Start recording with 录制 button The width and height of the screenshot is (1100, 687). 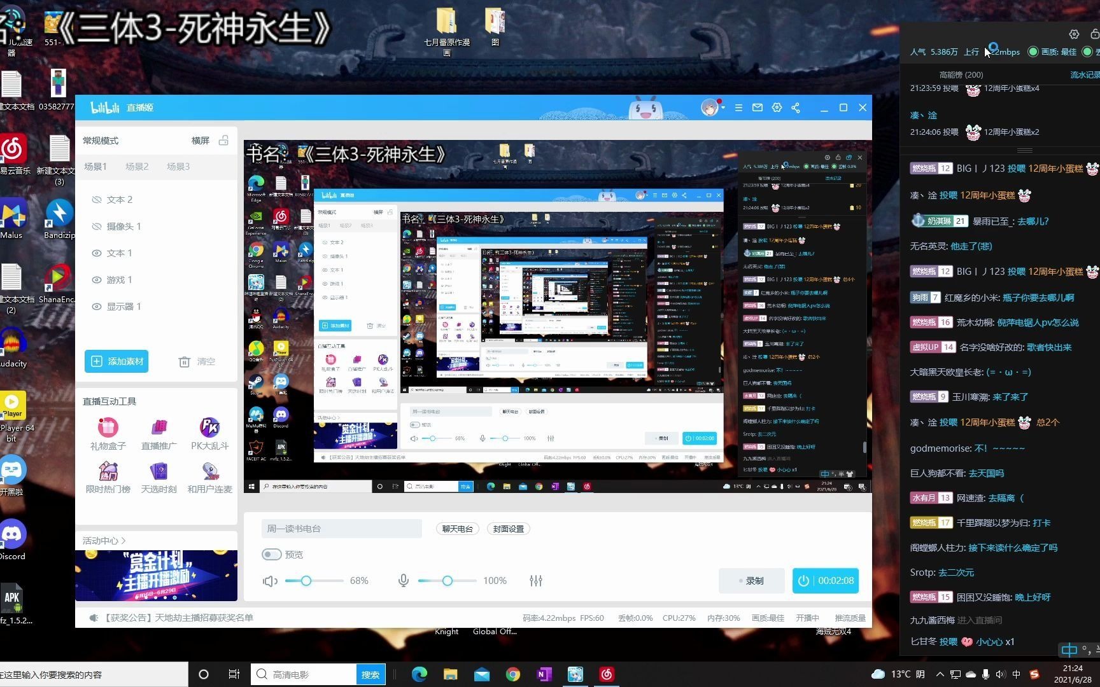pos(751,581)
